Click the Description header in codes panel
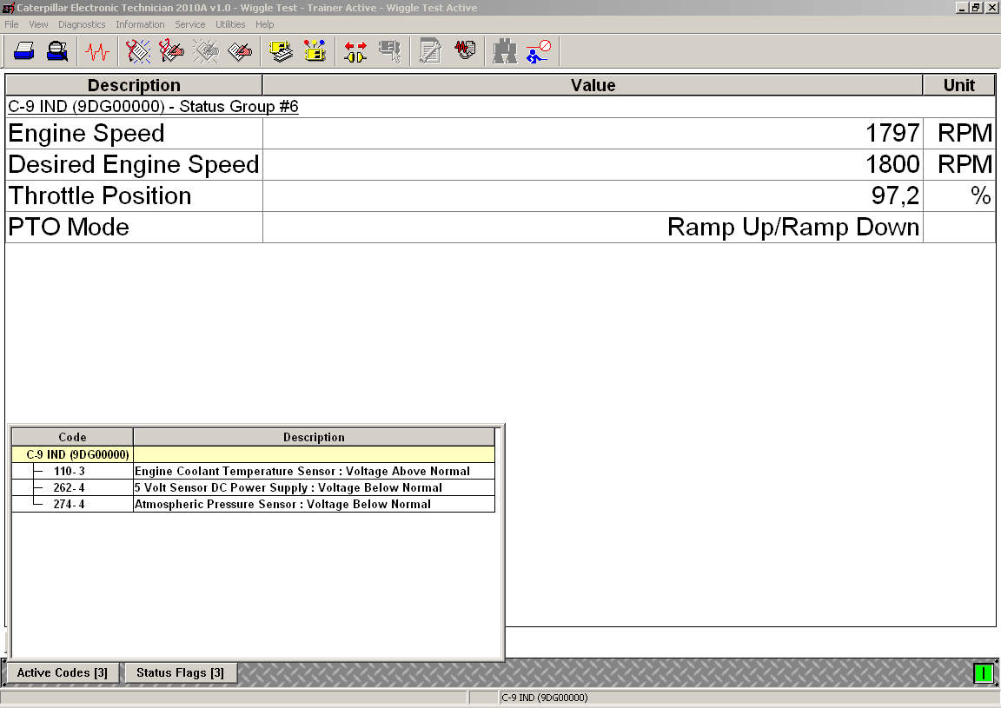This screenshot has height=708, width=1001. [314, 437]
